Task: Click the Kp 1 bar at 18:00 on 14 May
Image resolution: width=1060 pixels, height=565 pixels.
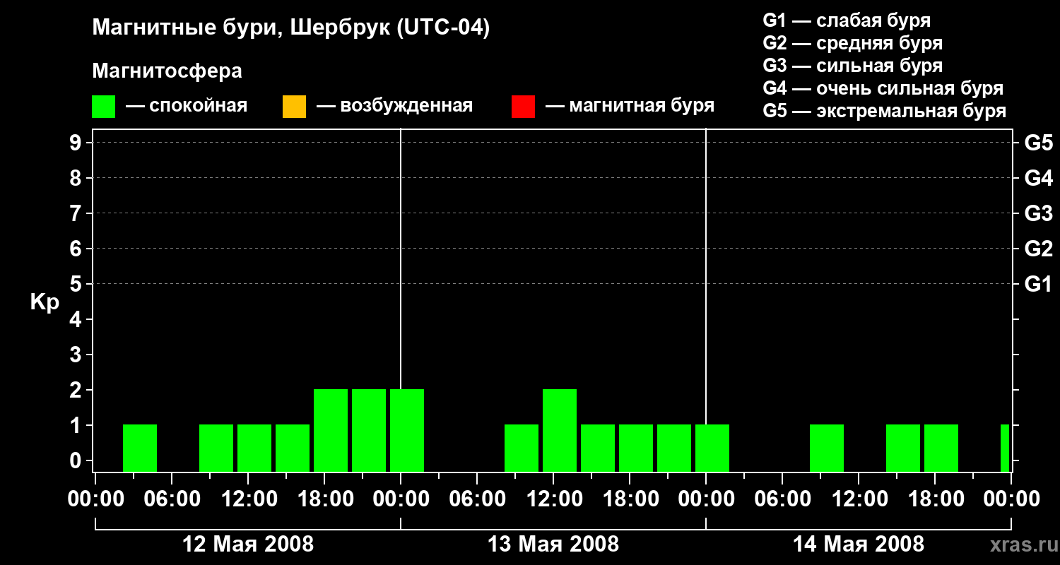Action: coord(941,448)
